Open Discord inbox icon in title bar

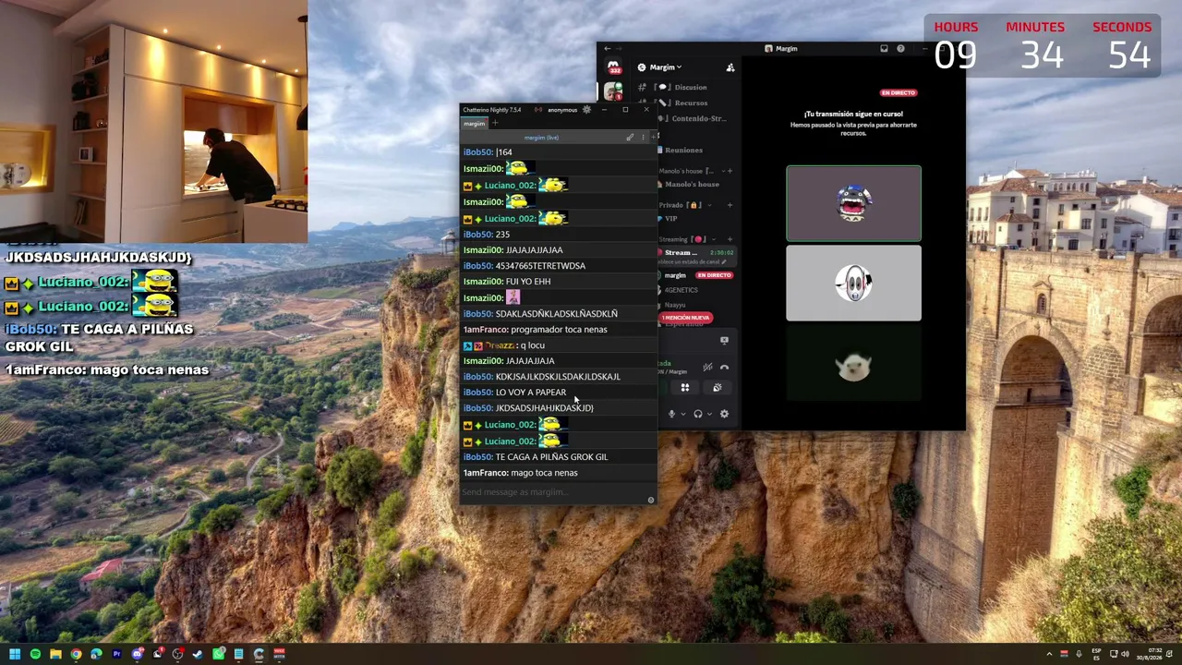[884, 49]
